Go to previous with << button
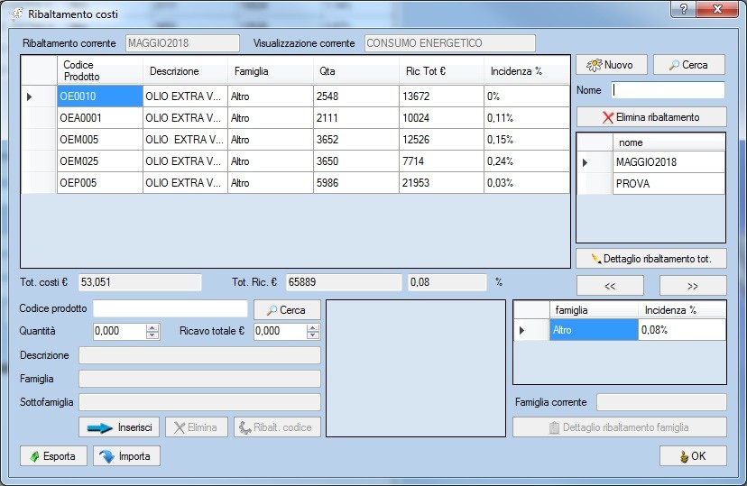This screenshot has height=486, width=747. (610, 286)
